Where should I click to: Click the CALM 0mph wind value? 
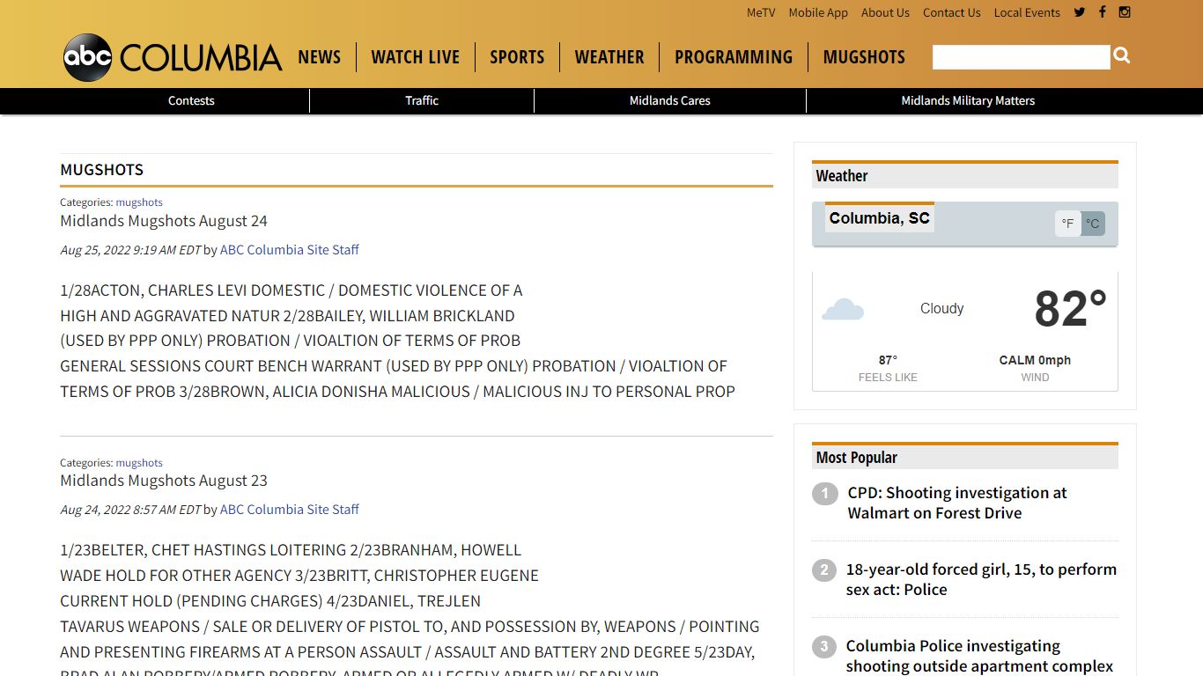(x=1035, y=360)
